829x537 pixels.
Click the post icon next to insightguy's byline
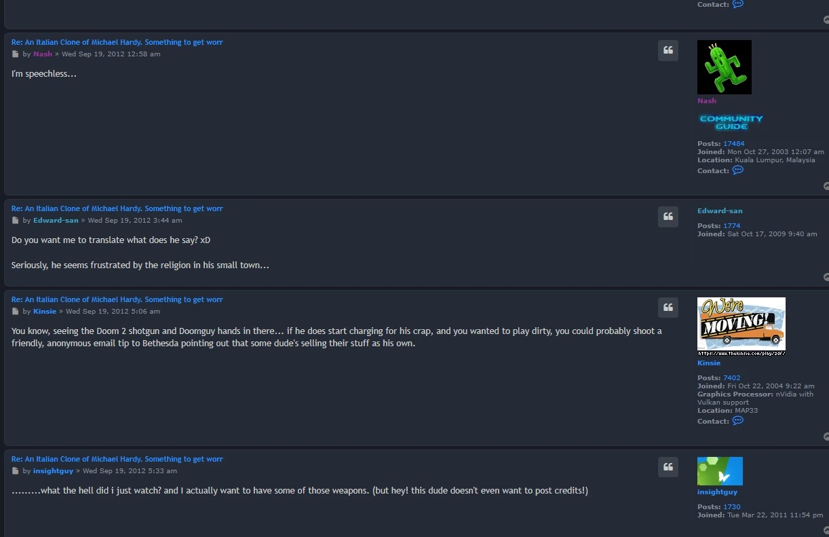coord(16,471)
